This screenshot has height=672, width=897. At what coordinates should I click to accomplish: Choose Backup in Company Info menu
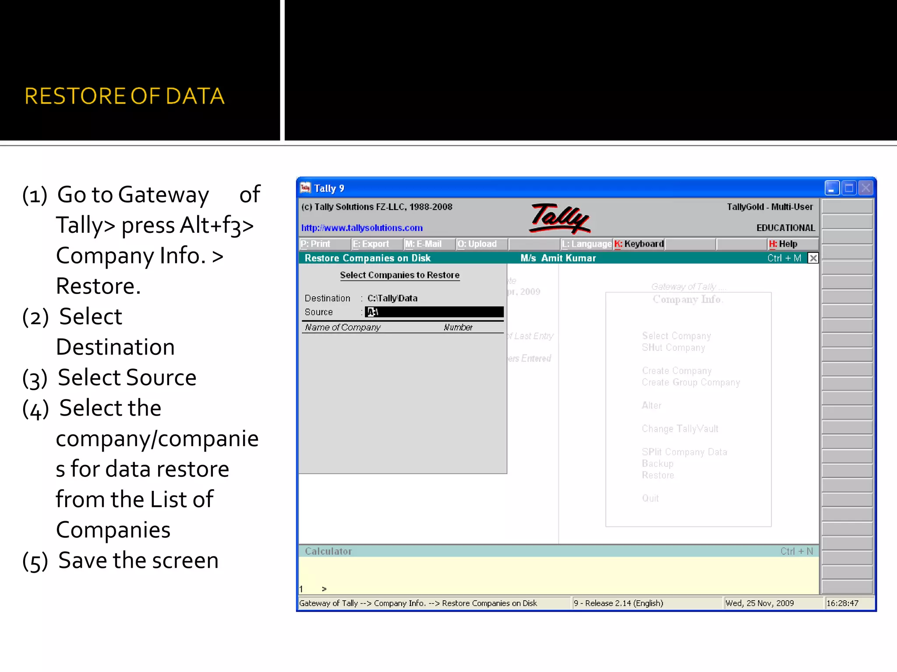(657, 464)
